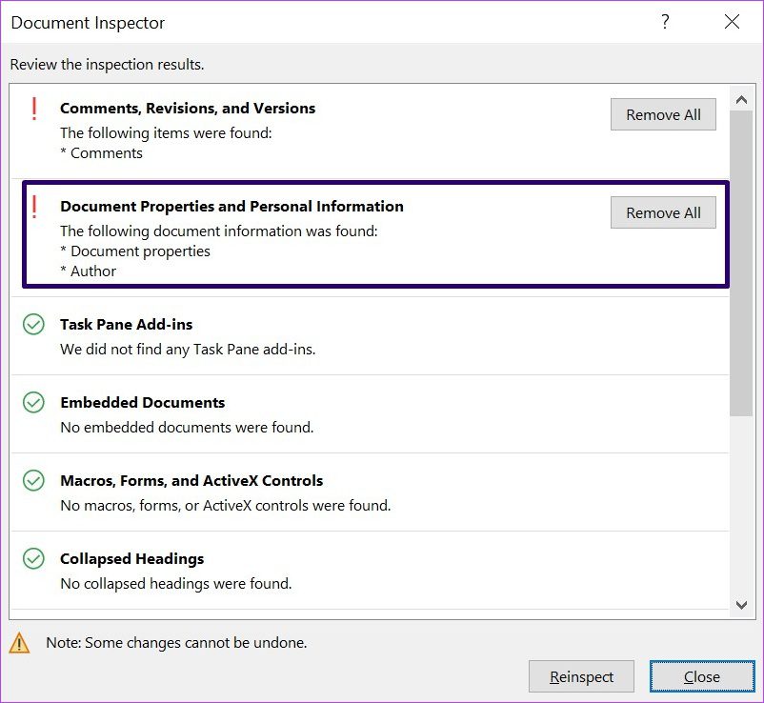Click the scrollbar down arrow
This screenshot has height=703, width=764.
(742, 606)
